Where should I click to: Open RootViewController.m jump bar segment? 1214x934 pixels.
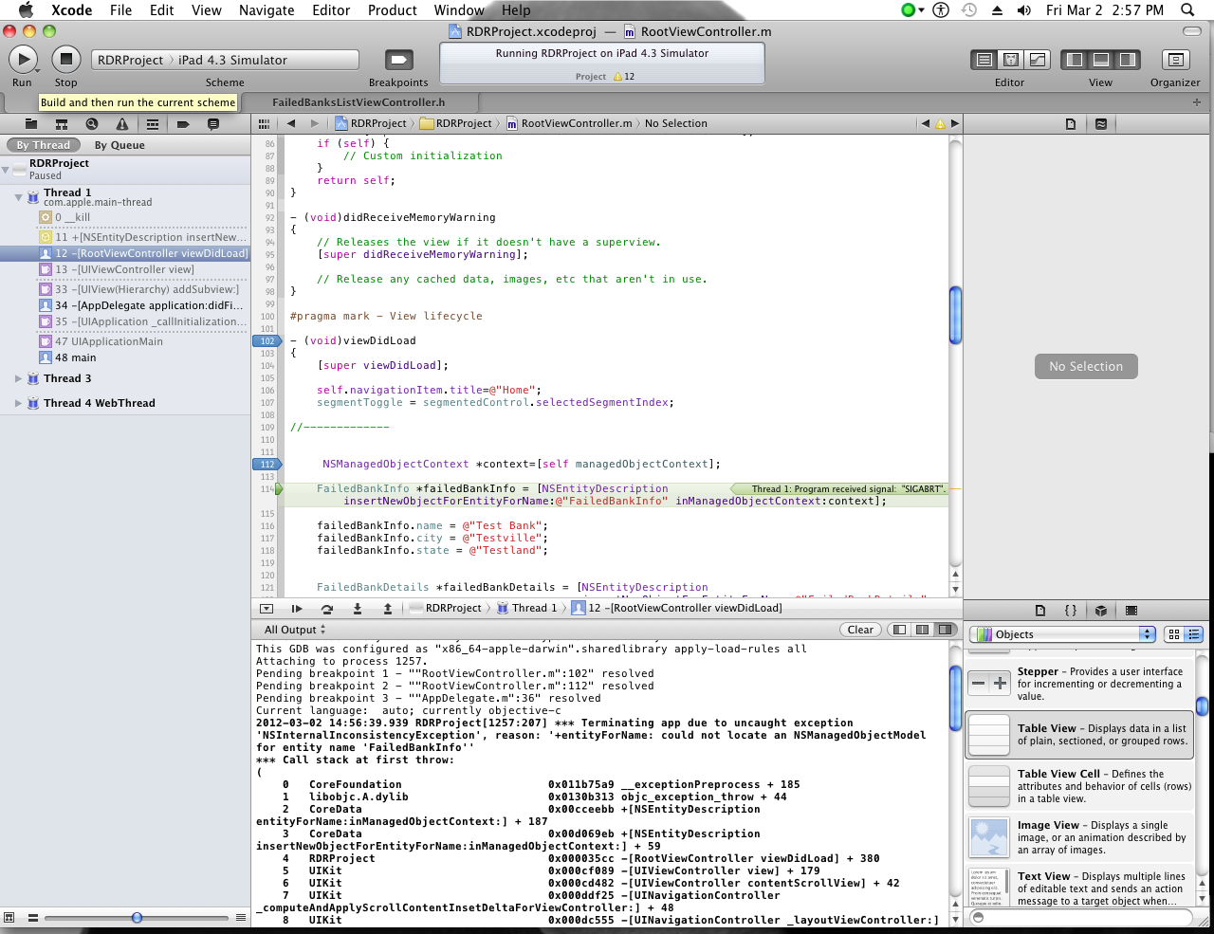(569, 123)
